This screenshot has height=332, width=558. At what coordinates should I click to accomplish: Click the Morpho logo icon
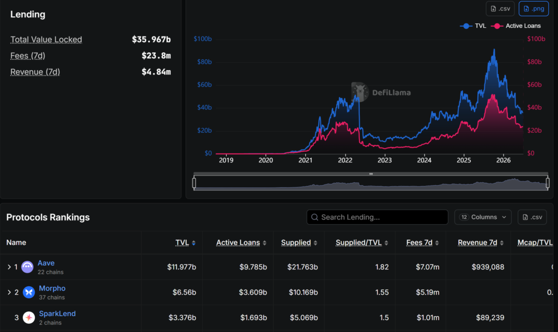pyautogui.click(x=29, y=292)
